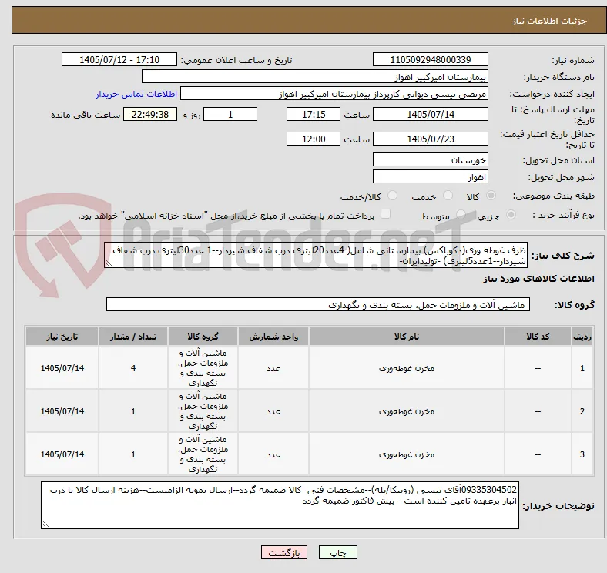The image size is (607, 573).
Task: Click the unit عدد in row 3
Action: pyautogui.click(x=273, y=454)
